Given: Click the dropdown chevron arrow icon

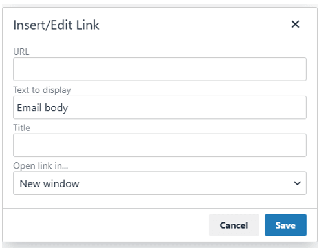Looking at the screenshot, I should coord(297,183).
